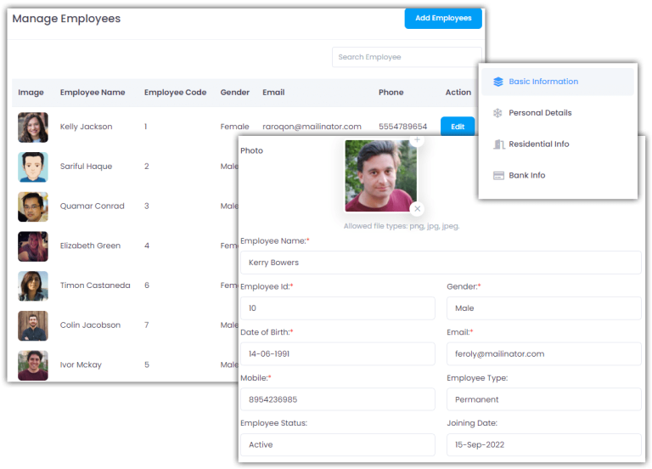Remove photo using the X icon

coord(417,208)
